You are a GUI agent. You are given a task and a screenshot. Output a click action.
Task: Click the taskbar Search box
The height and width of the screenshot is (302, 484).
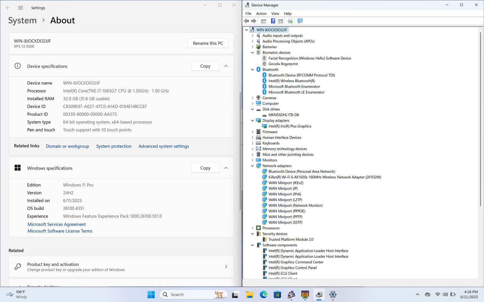(193, 294)
